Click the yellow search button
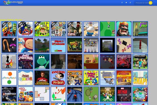Image resolution: width=157 pixels, height=105 pixels. point(150,3)
